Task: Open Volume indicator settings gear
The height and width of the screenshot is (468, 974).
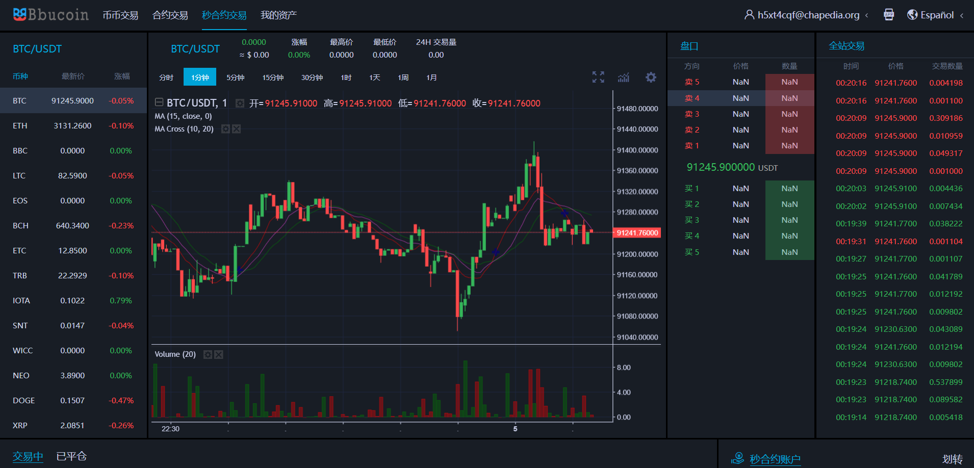Action: [208, 354]
